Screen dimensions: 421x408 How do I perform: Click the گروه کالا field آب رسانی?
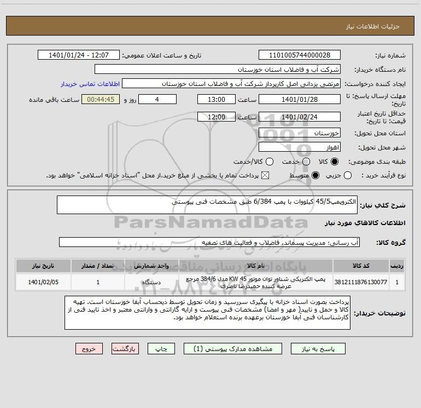coord(209,242)
